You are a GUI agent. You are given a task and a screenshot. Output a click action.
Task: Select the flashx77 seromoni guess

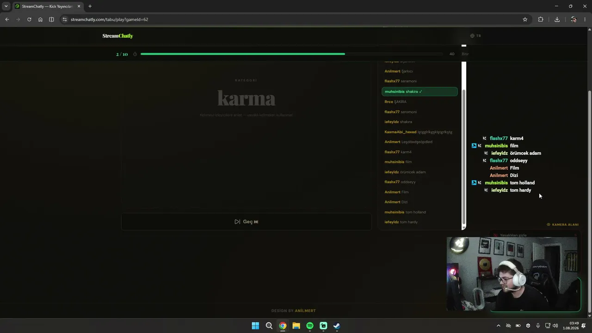pyautogui.click(x=419, y=112)
